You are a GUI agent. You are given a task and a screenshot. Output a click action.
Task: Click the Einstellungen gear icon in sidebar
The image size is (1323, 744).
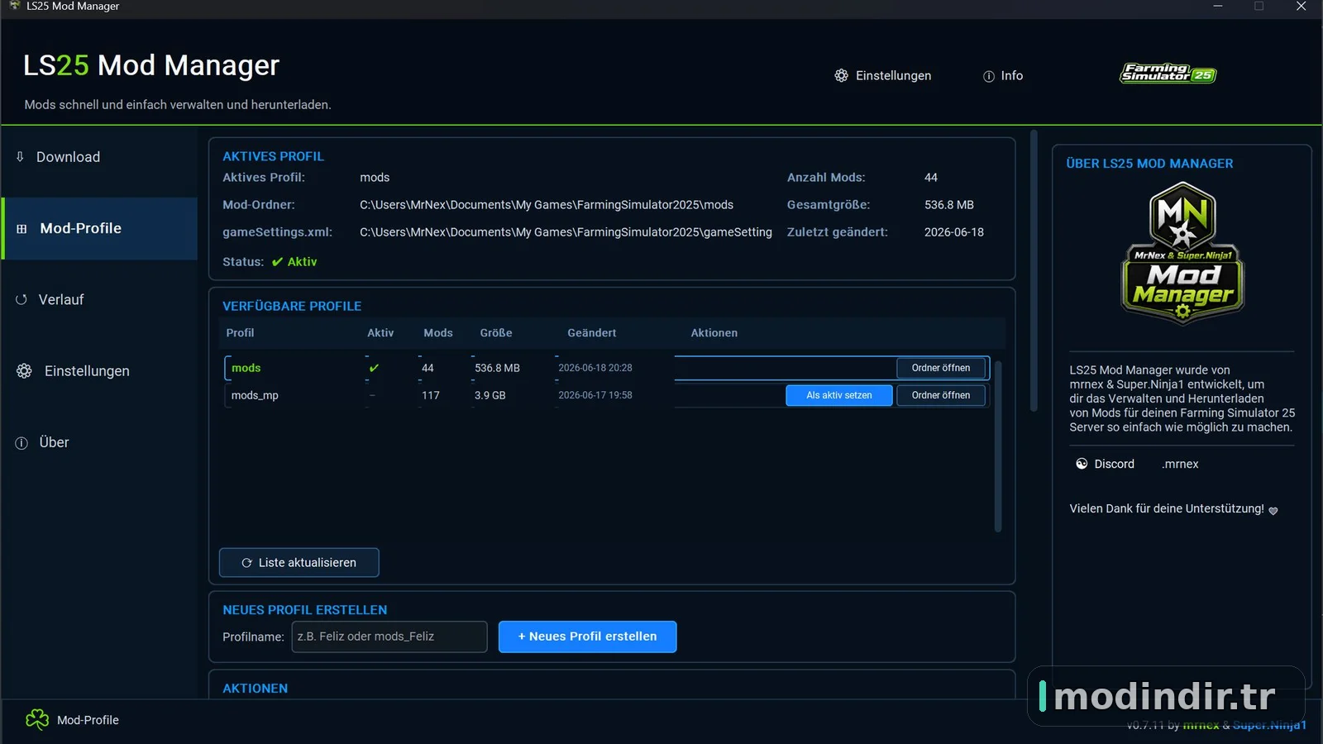24,371
